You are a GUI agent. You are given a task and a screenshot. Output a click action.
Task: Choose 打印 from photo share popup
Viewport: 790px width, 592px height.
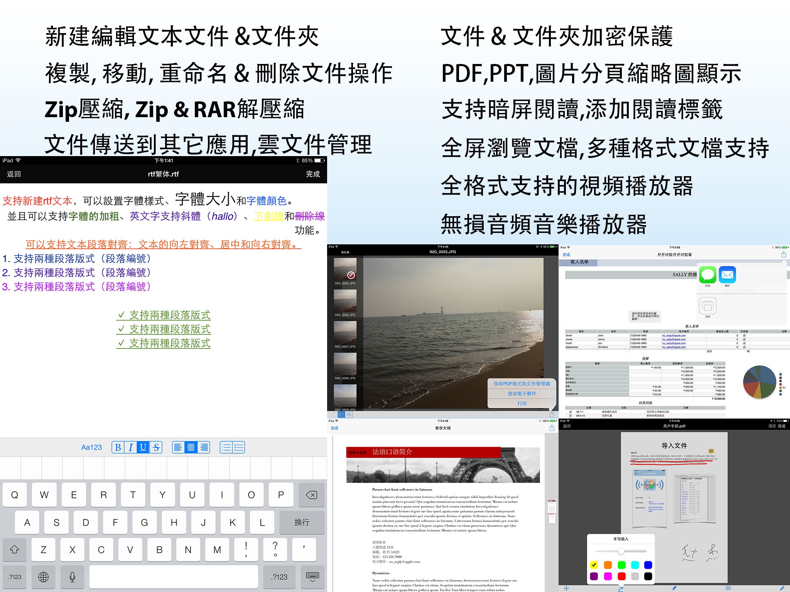tap(522, 404)
